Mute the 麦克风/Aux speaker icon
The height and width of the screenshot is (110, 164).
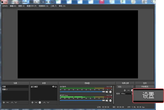[107, 101]
